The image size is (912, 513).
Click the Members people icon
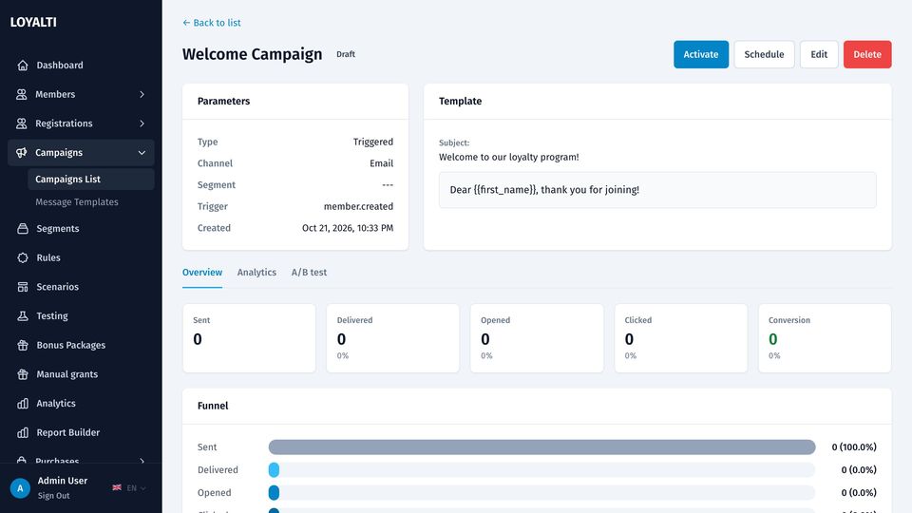coord(22,94)
